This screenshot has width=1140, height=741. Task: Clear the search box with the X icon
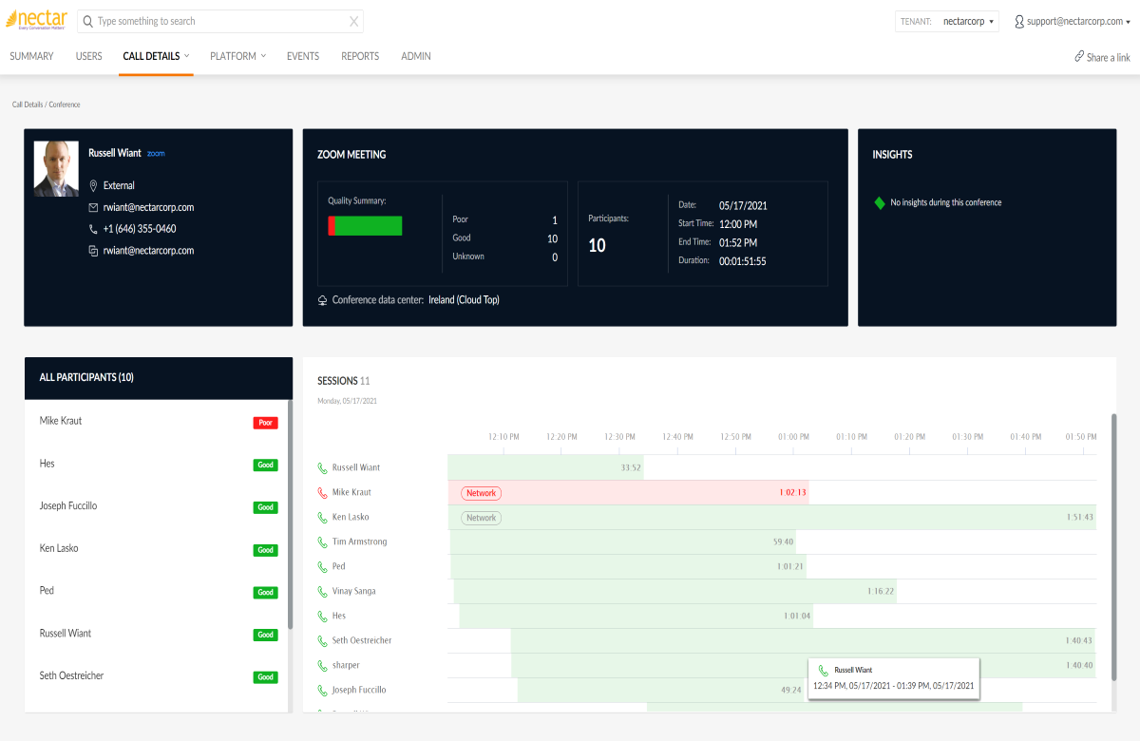(353, 21)
